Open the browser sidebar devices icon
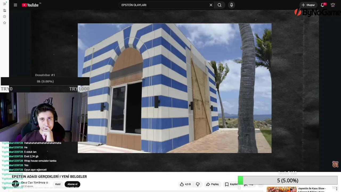The width and height of the screenshot is (341, 192). pos(5,10)
